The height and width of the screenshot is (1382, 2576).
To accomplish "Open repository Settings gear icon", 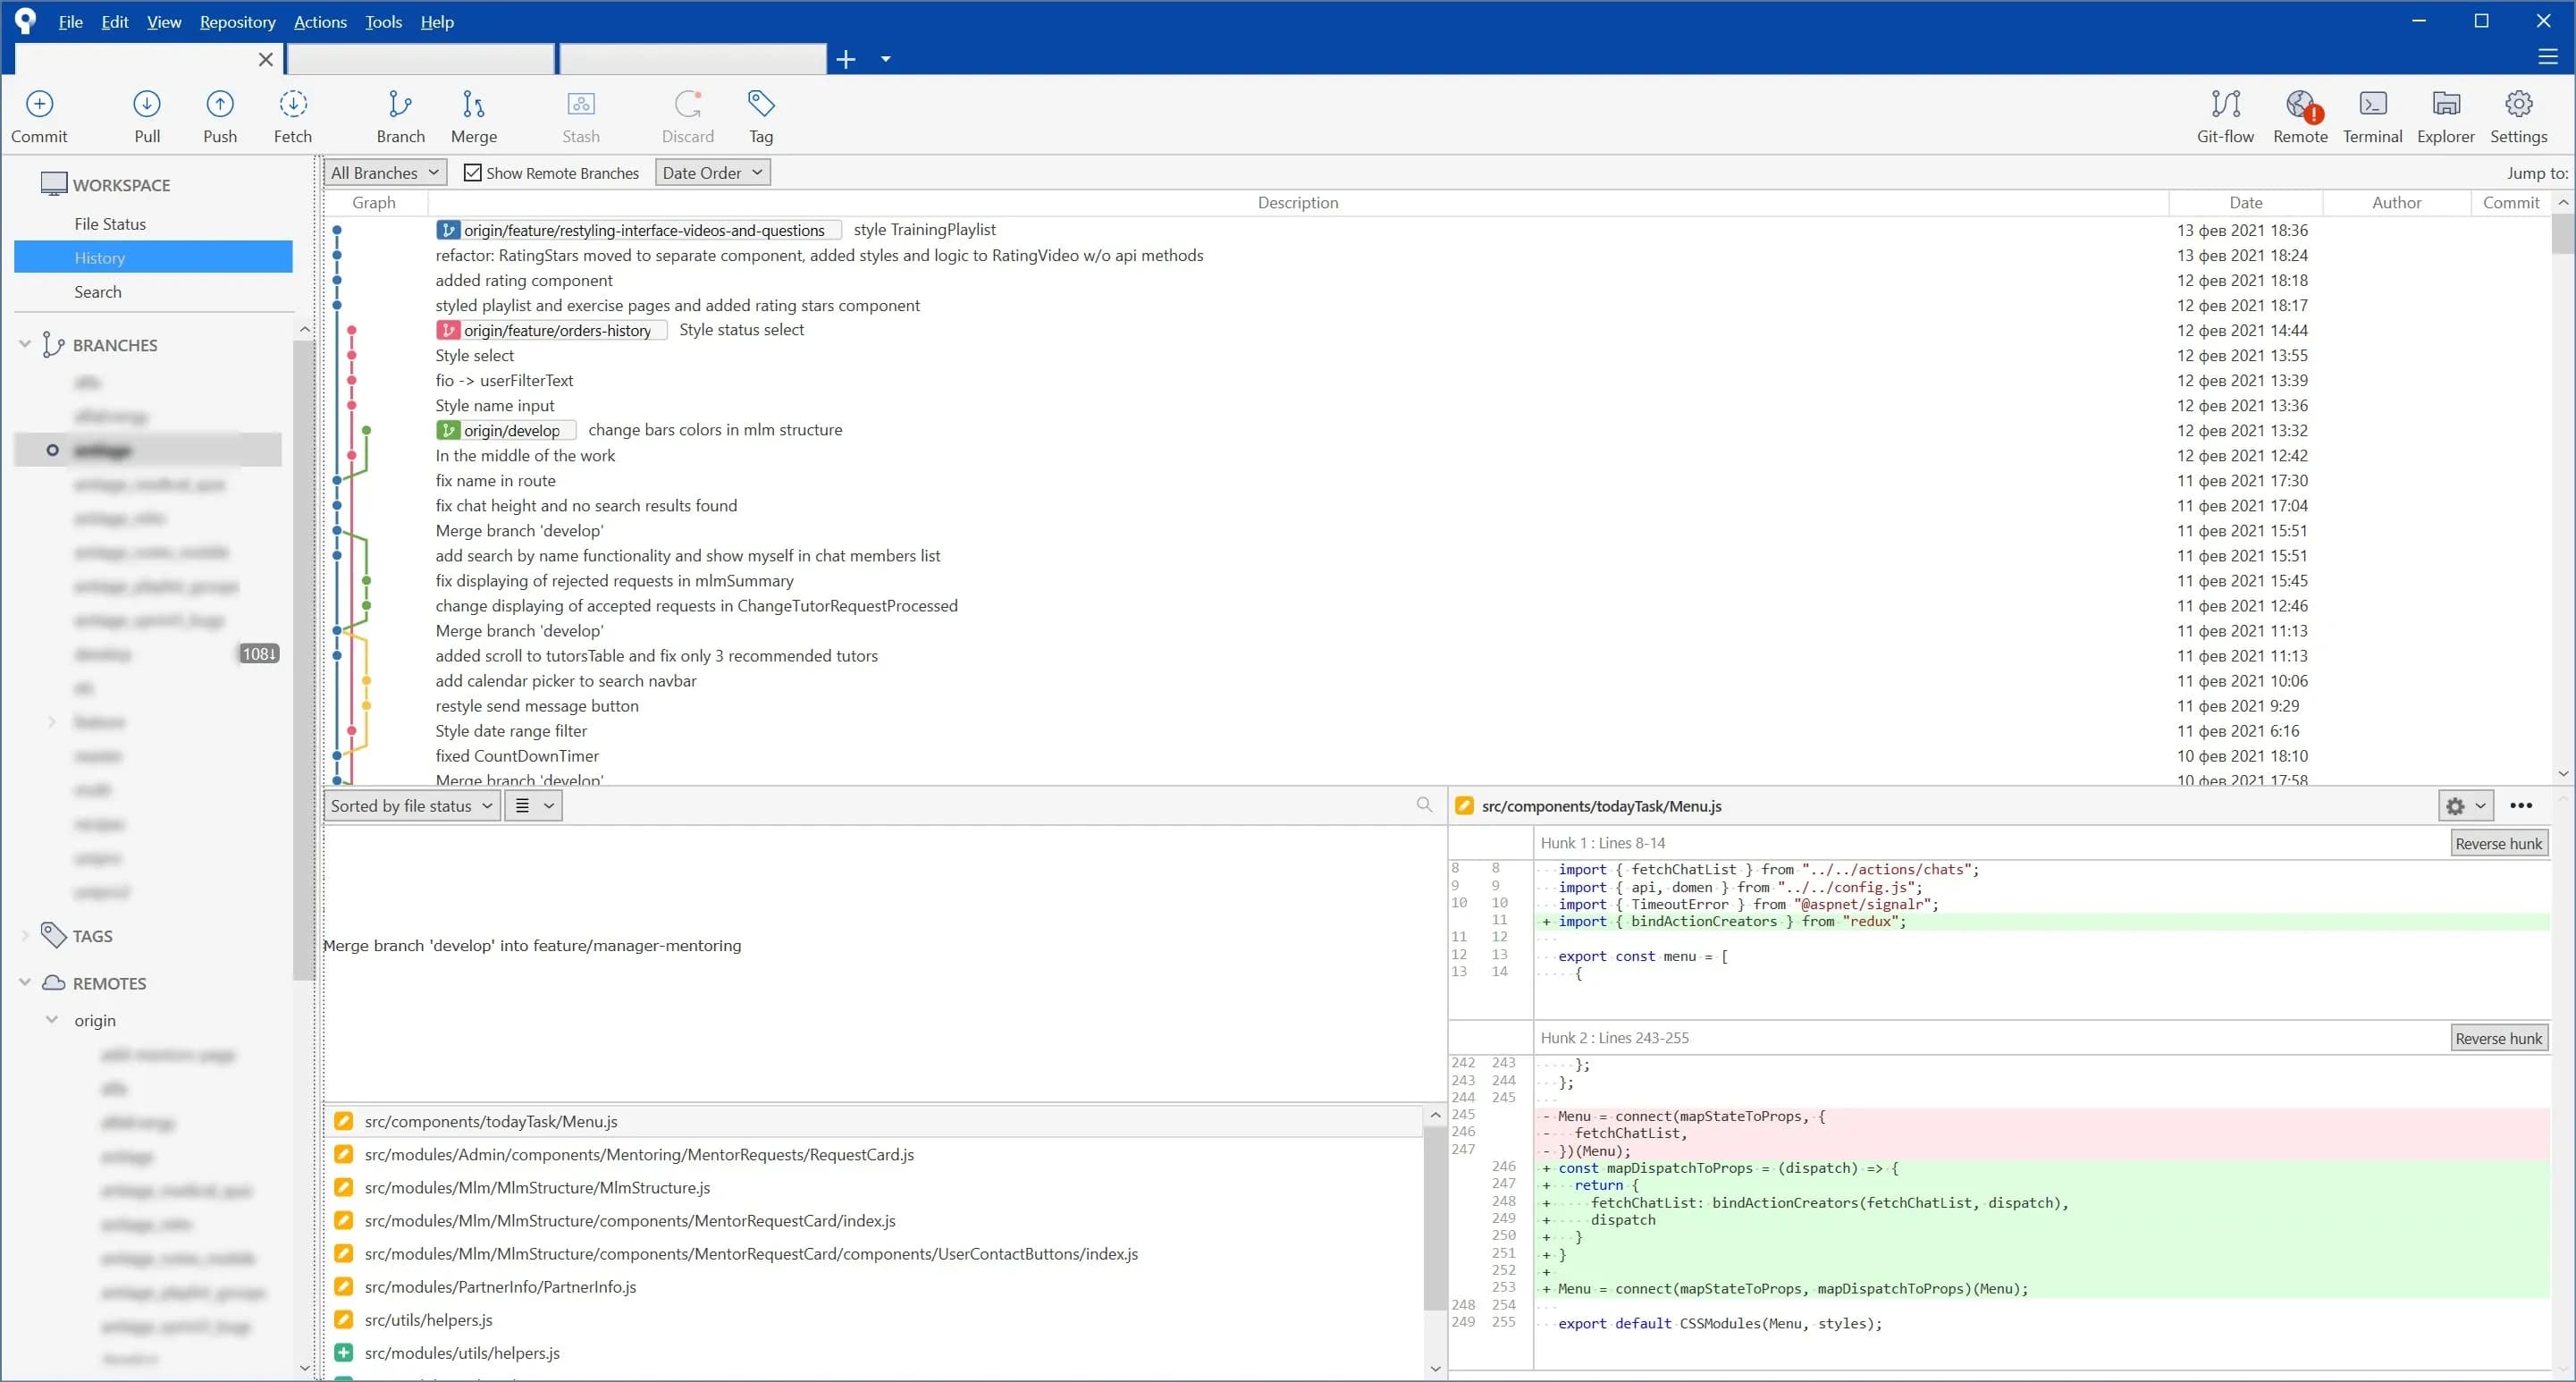I will [2518, 104].
